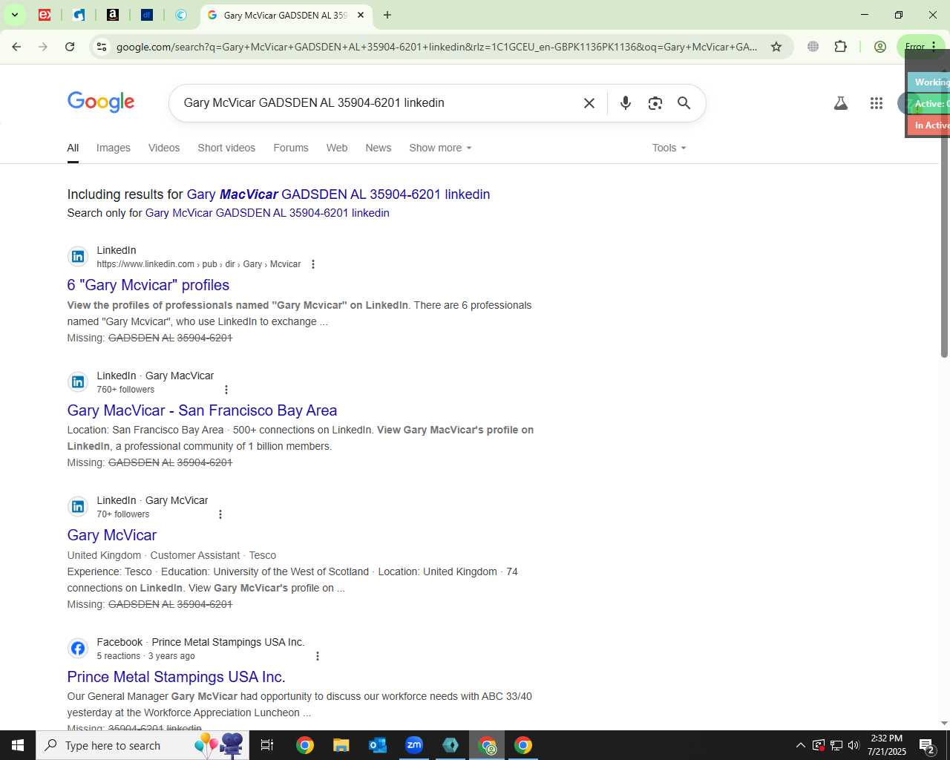Bookmark this page with star icon

pyautogui.click(x=776, y=47)
